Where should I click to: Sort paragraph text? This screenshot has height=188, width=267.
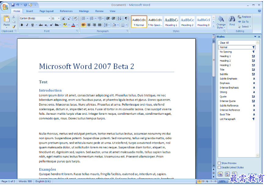(x=120, y=18)
